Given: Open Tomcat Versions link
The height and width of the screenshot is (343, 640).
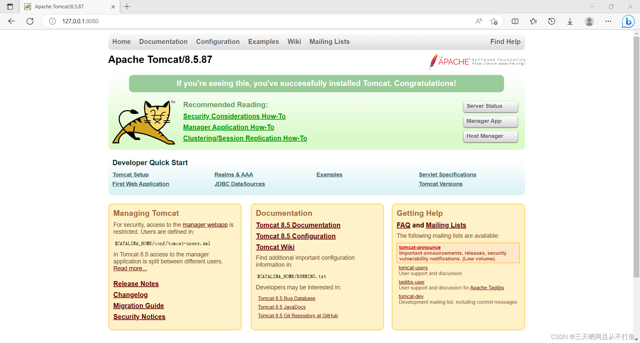Looking at the screenshot, I should click(x=441, y=184).
